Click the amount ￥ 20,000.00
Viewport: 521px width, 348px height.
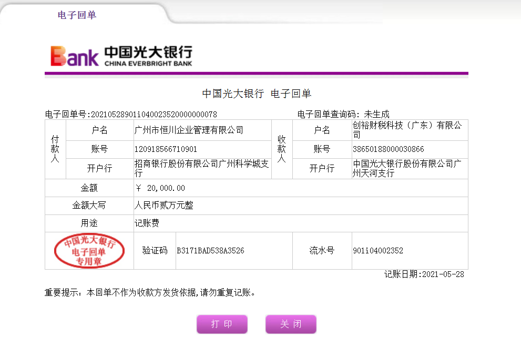(160, 188)
